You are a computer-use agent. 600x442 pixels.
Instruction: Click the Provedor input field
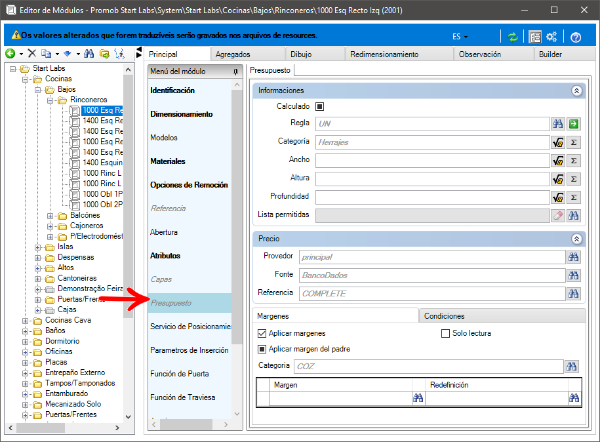432,257
